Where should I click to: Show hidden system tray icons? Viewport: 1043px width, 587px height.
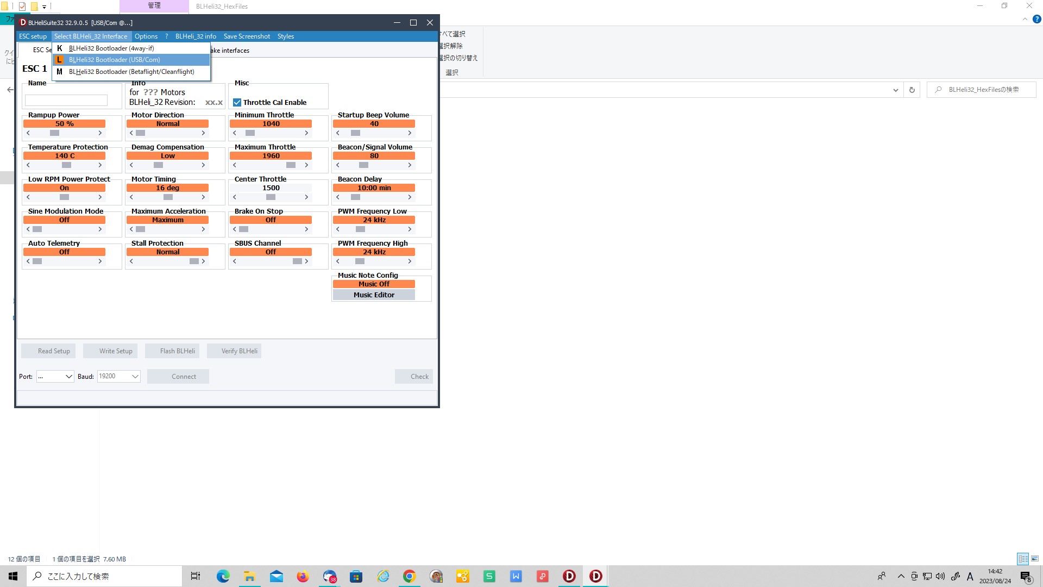pos(901,576)
